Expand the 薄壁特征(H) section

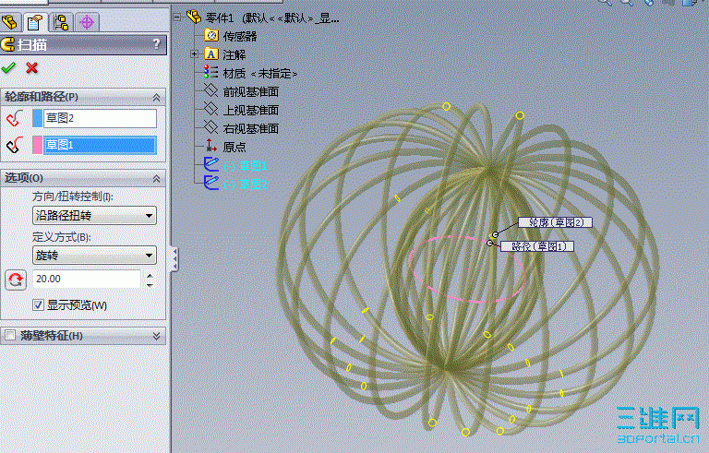click(156, 336)
